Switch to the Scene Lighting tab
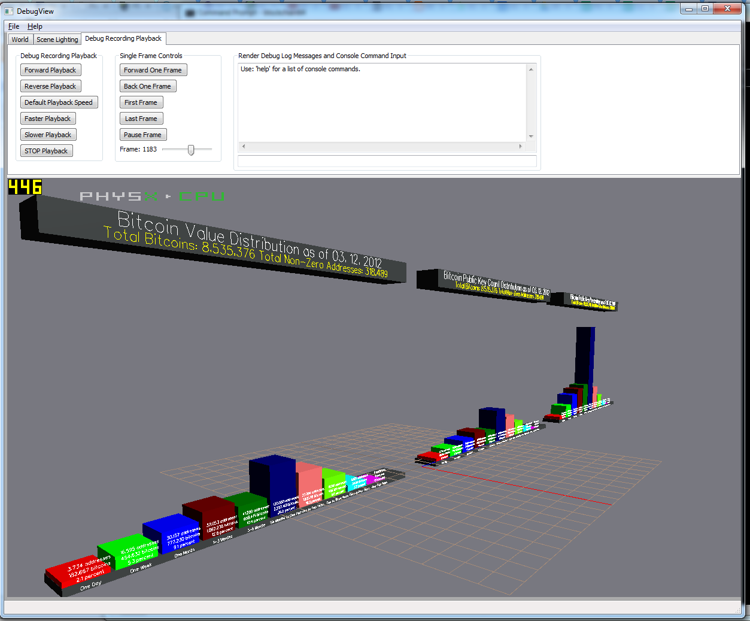The height and width of the screenshot is (621, 750). [x=57, y=40]
